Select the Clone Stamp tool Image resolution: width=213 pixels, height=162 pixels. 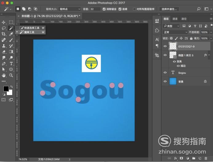coord(4,46)
